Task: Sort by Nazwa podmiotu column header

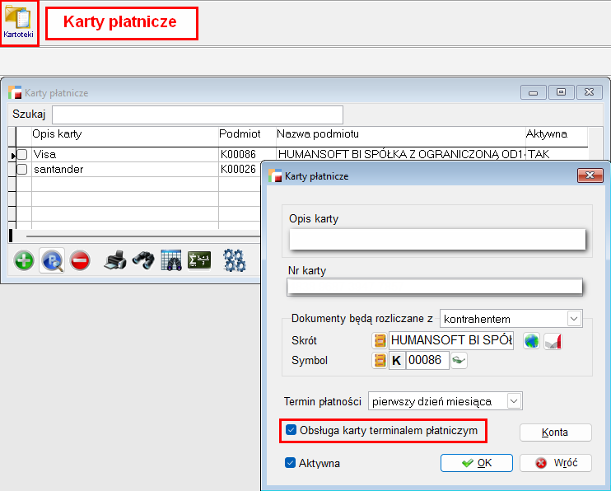Action: click(400, 134)
